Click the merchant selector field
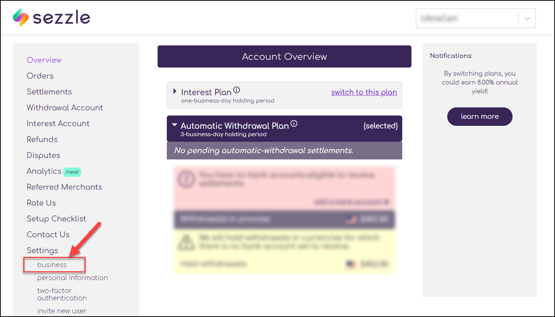 (476, 18)
